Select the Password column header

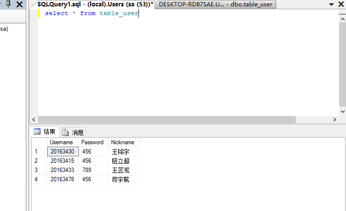click(94, 142)
